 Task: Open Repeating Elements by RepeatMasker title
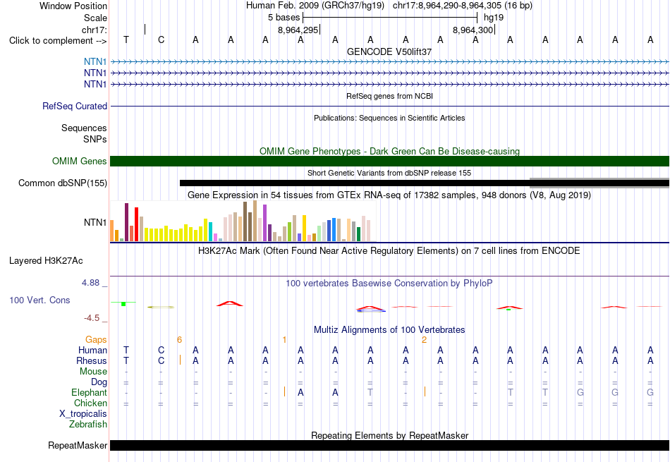point(389,435)
